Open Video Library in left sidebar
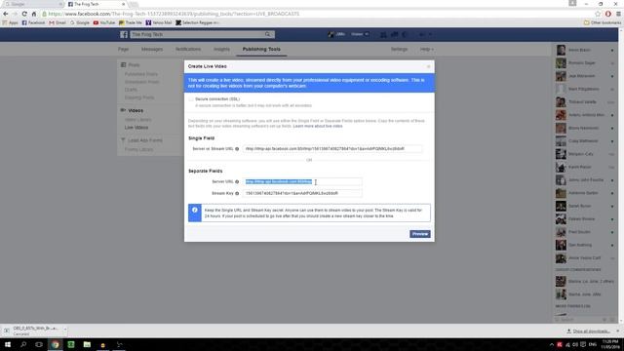Viewport: 624px width, 351px height. (138, 120)
